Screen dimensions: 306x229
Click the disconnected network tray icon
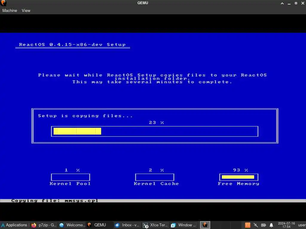(x=256, y=225)
